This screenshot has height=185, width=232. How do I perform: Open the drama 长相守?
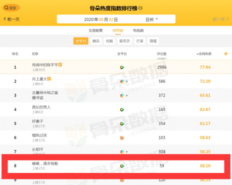pyautogui.click(x=38, y=149)
